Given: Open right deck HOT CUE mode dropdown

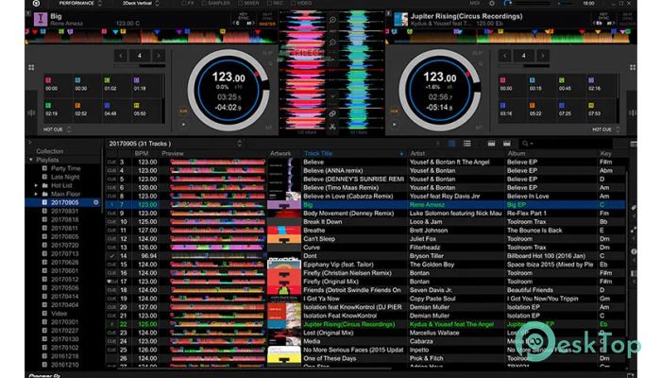Looking at the screenshot, I should click(606, 129).
